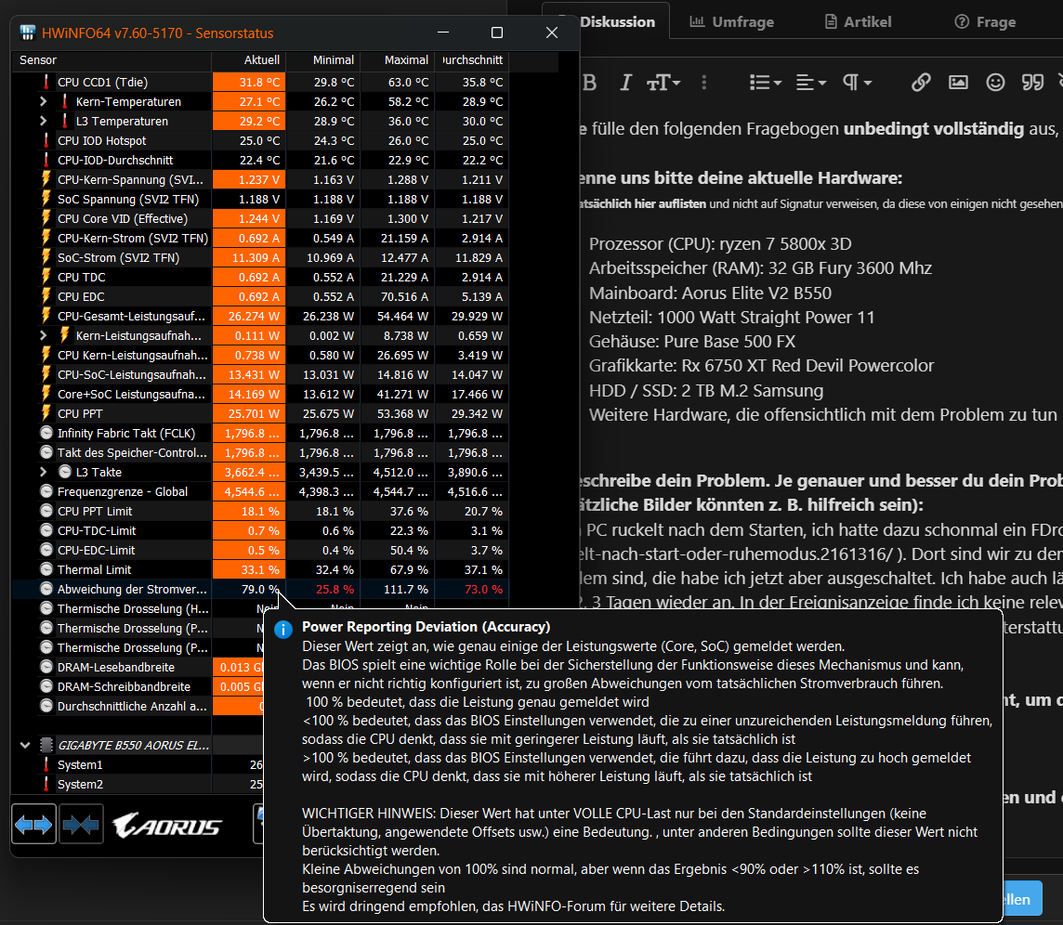Click the CPU Core VID lightning icon
1063x925 pixels.
pyautogui.click(x=46, y=219)
